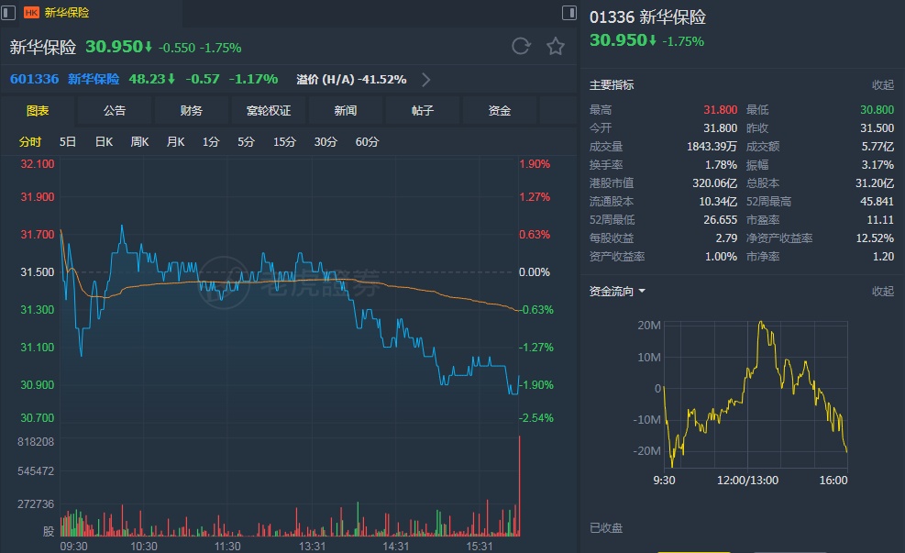Collapse the 主要指标 section
905x553 pixels.
pyautogui.click(x=882, y=85)
